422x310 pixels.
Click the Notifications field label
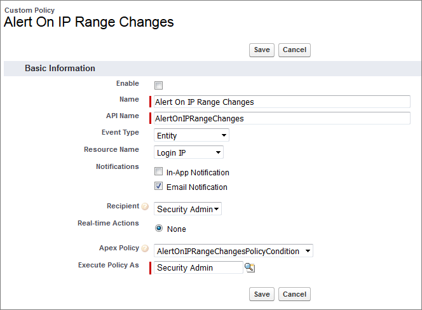[x=118, y=166]
